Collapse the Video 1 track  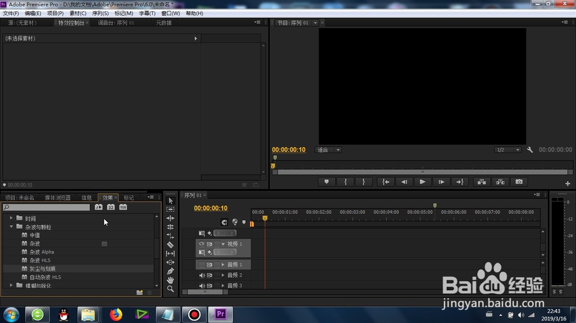click(x=223, y=244)
